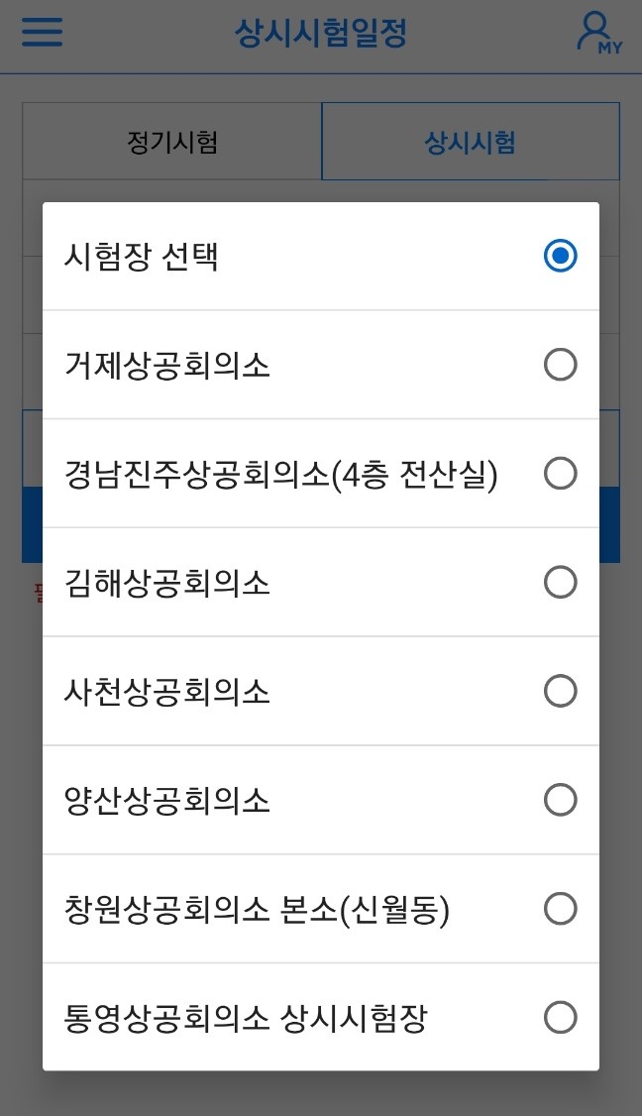Select the 김해상공회의소 radio button
Screen dimensions: 642x1116
(561, 583)
